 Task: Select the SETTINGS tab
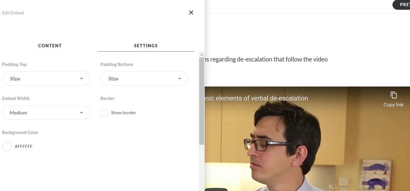pos(146,45)
